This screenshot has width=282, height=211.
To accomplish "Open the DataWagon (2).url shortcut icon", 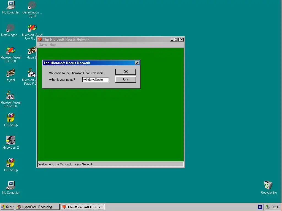I will tap(32, 5).
